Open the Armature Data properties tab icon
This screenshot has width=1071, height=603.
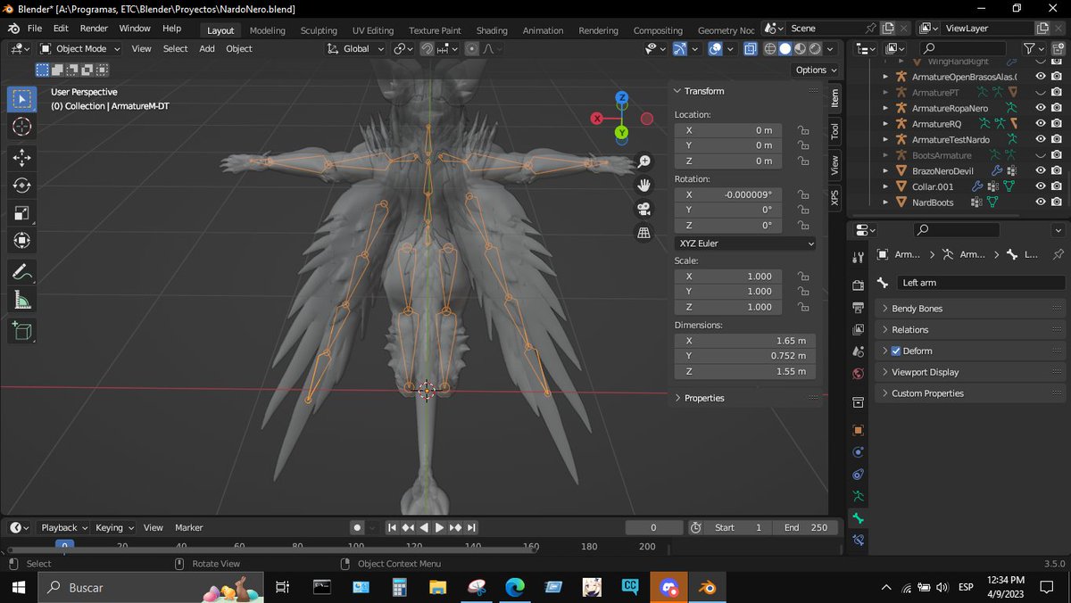pos(859,496)
